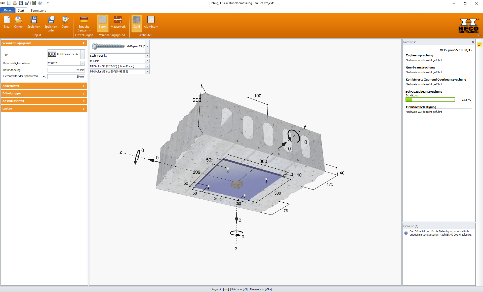Open Daten project data dialog
483x292 pixels.
pyautogui.click(x=65, y=22)
